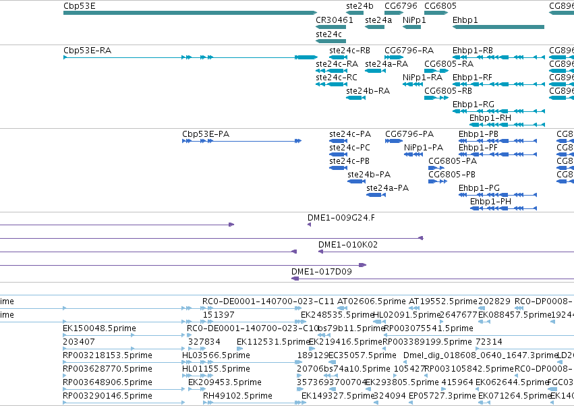574x406 pixels.
Task: Select the Ehbp1-RG transcript
Action: [499, 111]
